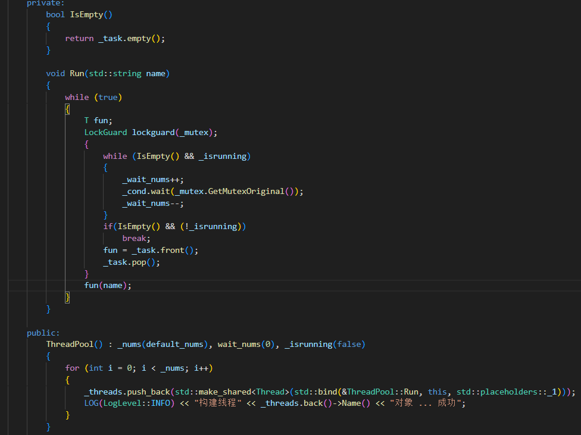The width and height of the screenshot is (581, 435).
Task: Click the '_wait_nums--;' statement
Action: (x=153, y=204)
